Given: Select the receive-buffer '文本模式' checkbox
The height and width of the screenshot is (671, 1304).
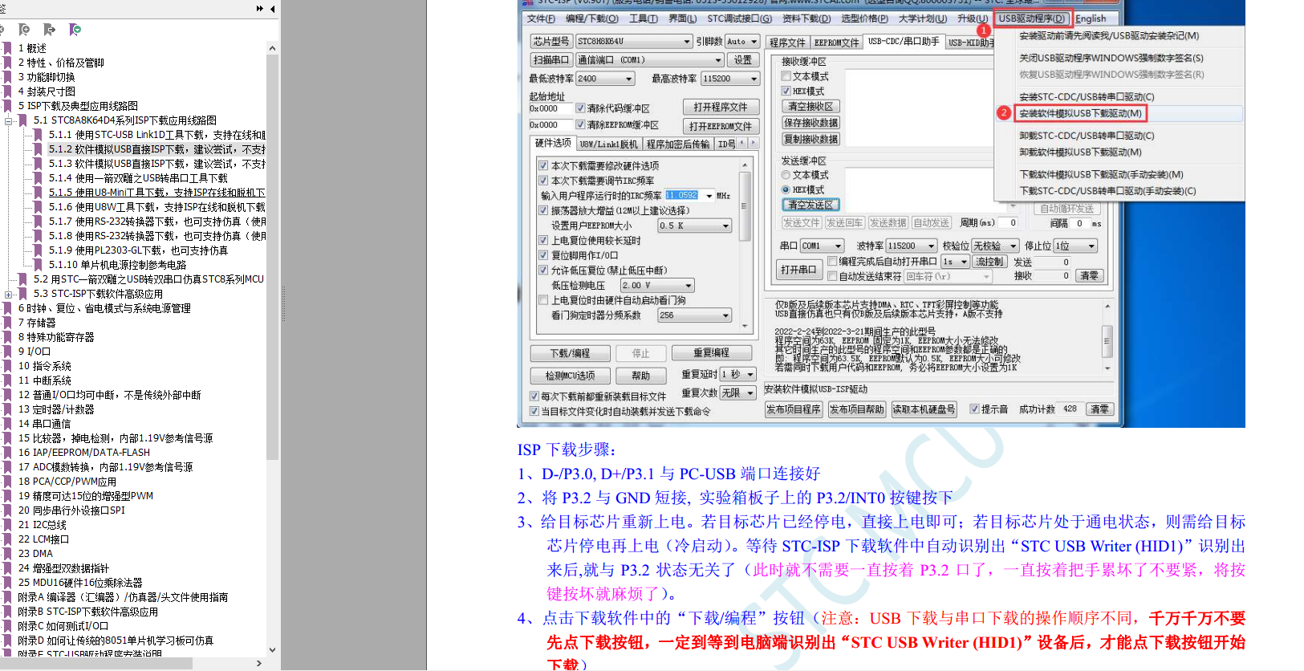Looking at the screenshot, I should pyautogui.click(x=786, y=76).
